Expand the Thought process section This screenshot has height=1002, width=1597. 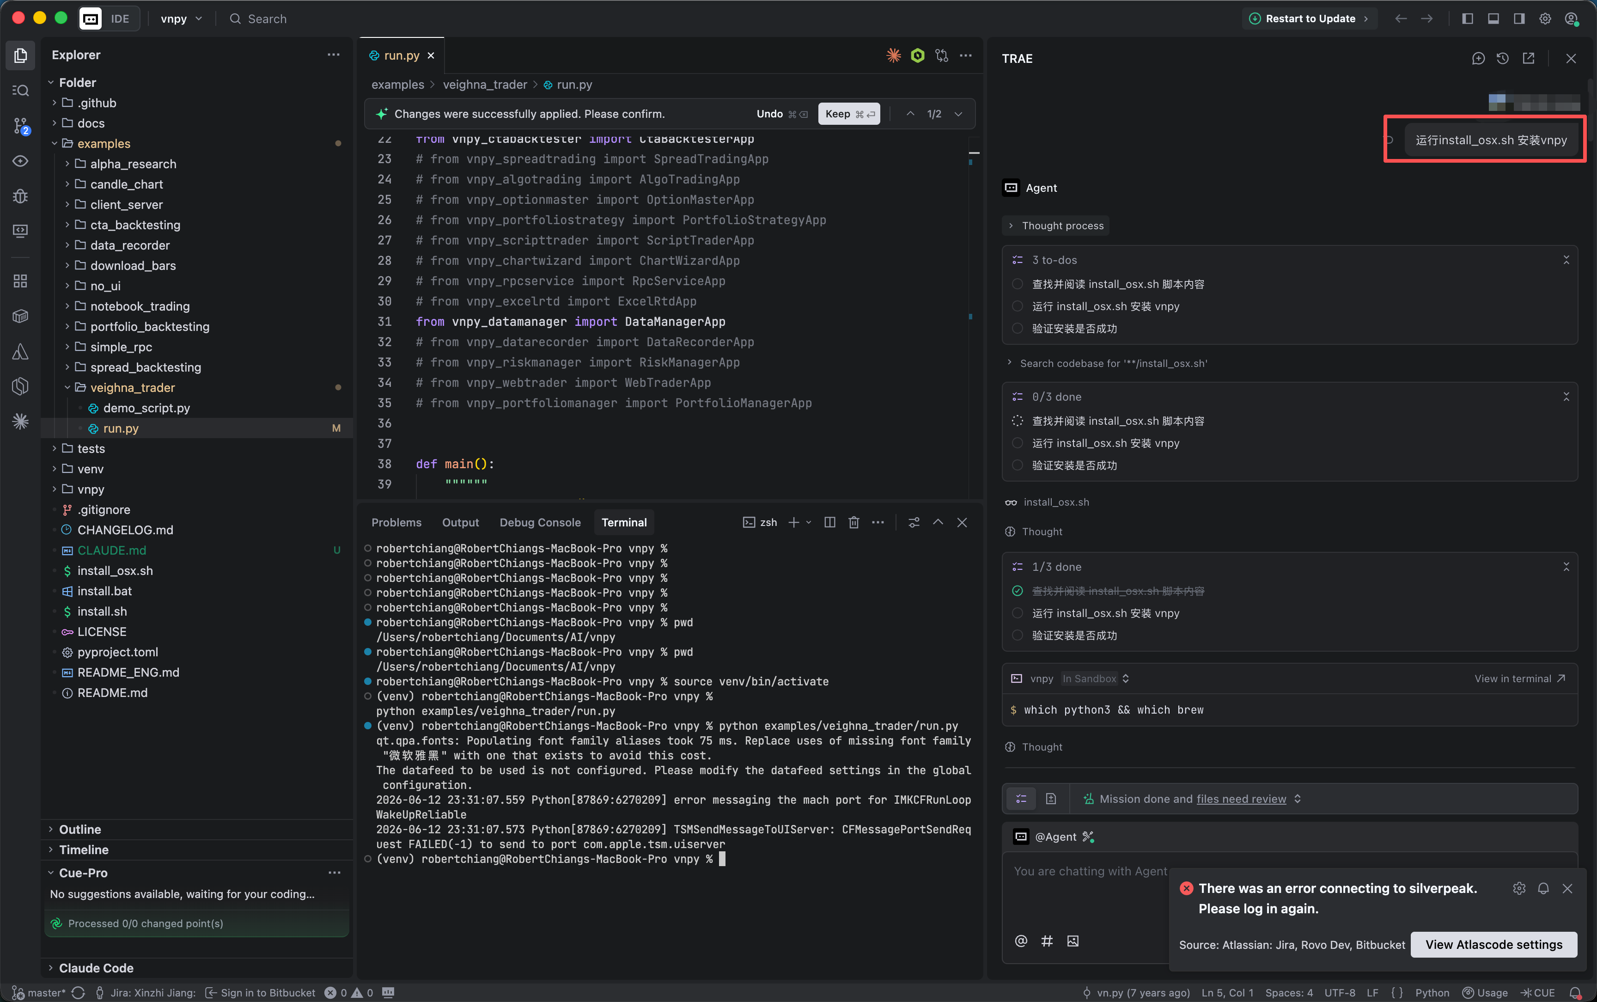pos(1056,226)
